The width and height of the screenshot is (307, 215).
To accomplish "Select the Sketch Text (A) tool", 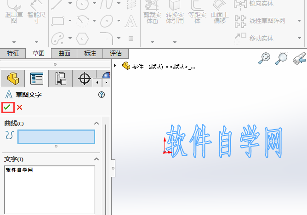I will click(x=131, y=21).
